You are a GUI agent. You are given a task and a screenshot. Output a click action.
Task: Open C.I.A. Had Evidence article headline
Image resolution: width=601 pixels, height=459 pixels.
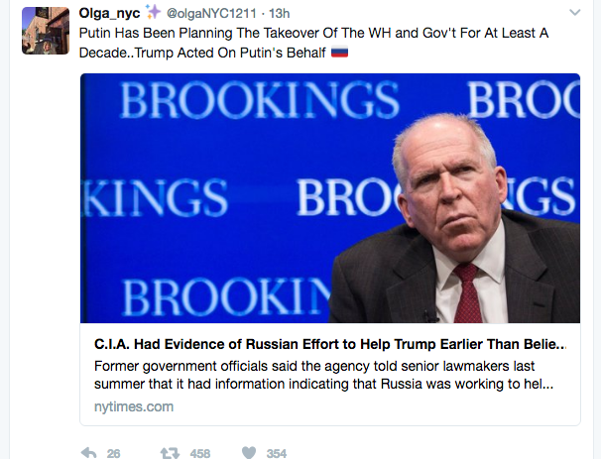330,344
